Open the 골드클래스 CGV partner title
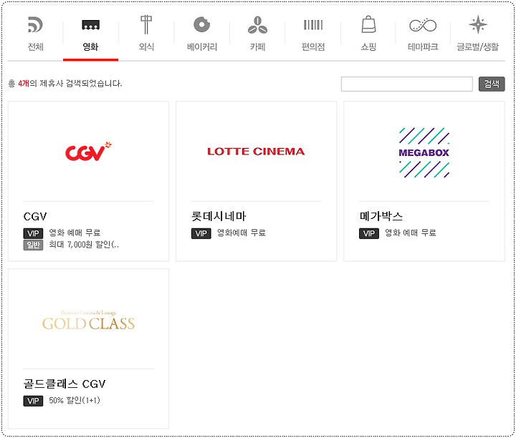Image resolution: width=516 pixels, height=438 pixels. click(x=64, y=384)
